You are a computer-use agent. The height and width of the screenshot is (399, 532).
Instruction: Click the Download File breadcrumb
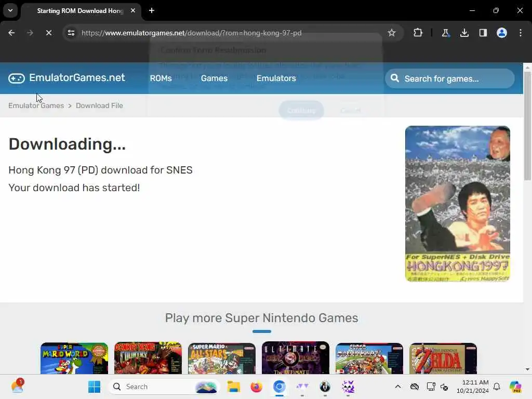(x=99, y=105)
